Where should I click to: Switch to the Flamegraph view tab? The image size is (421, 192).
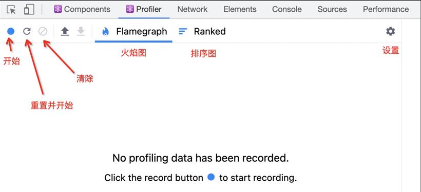click(133, 32)
